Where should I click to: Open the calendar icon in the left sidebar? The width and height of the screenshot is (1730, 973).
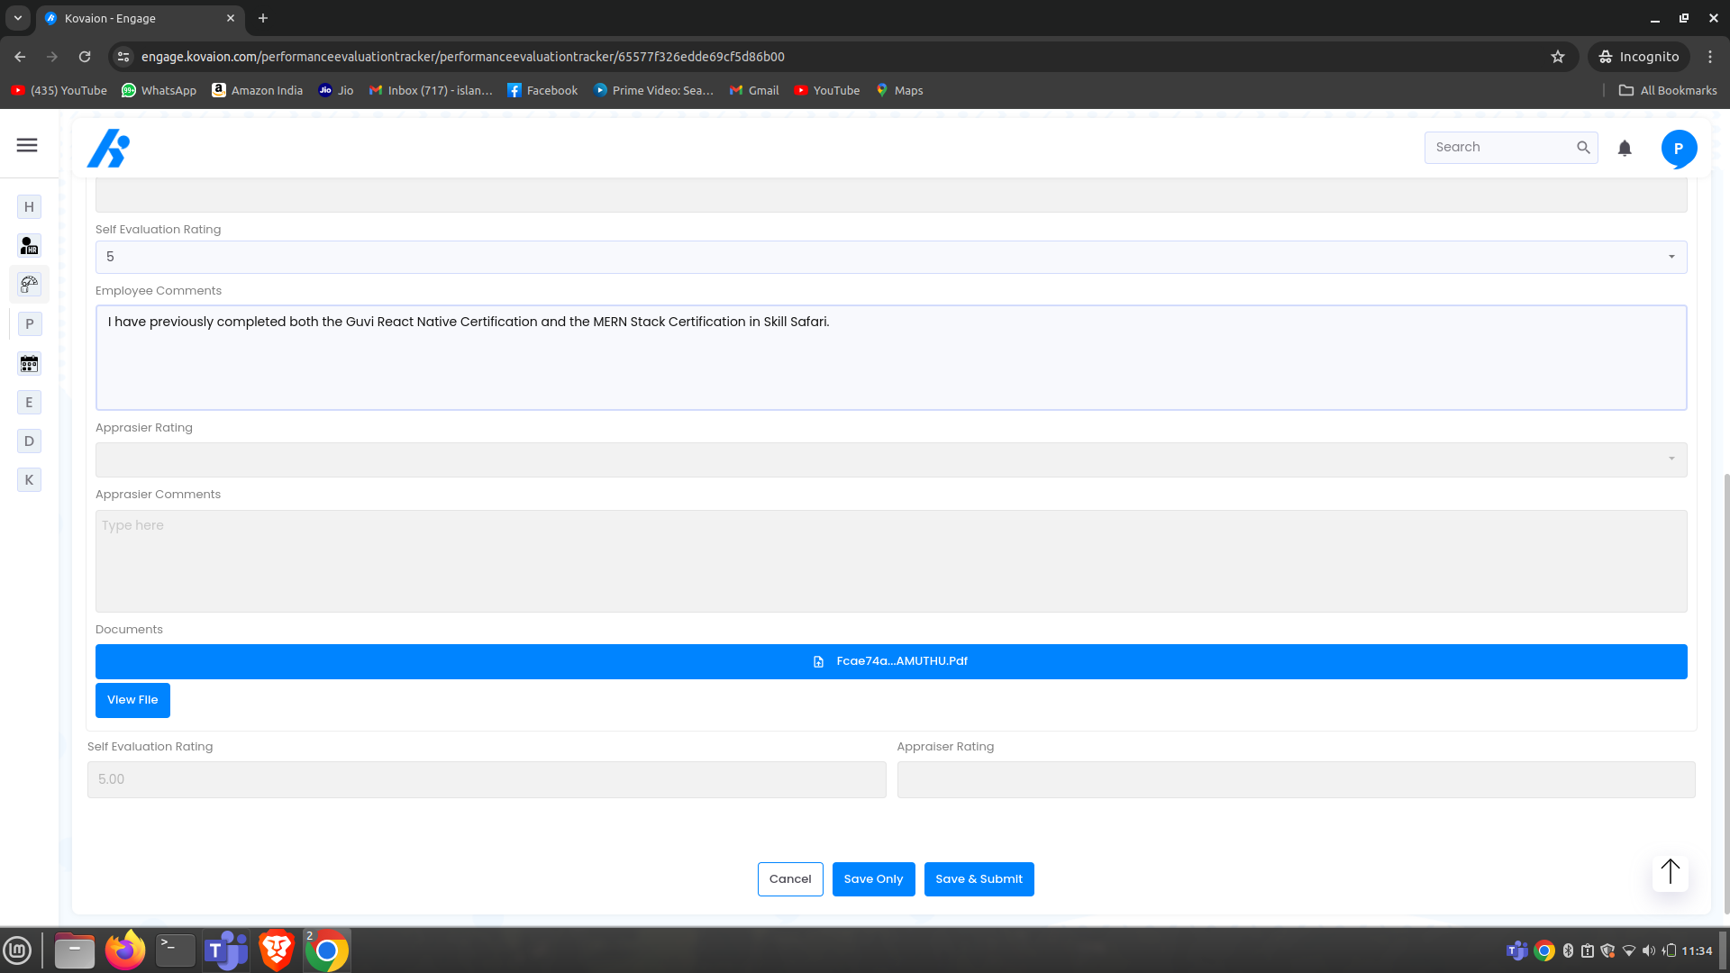point(29,363)
